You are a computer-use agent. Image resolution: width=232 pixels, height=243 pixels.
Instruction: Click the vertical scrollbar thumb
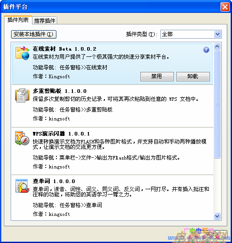point(217,104)
